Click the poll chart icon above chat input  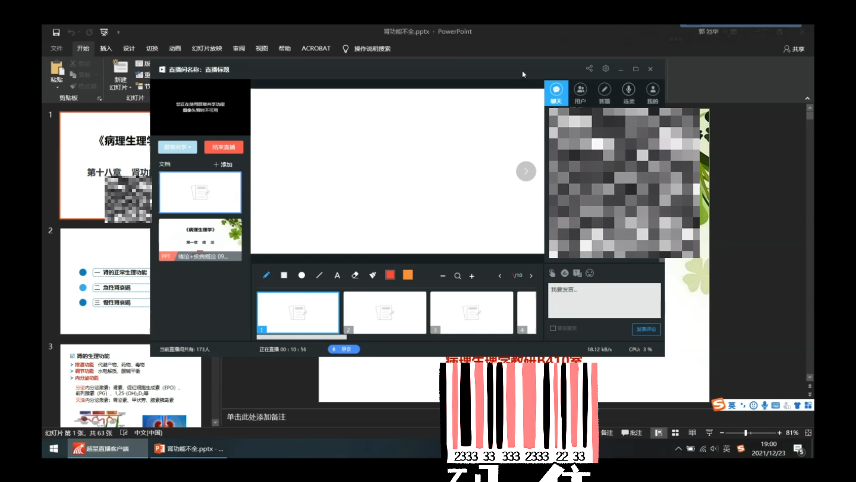click(x=565, y=273)
